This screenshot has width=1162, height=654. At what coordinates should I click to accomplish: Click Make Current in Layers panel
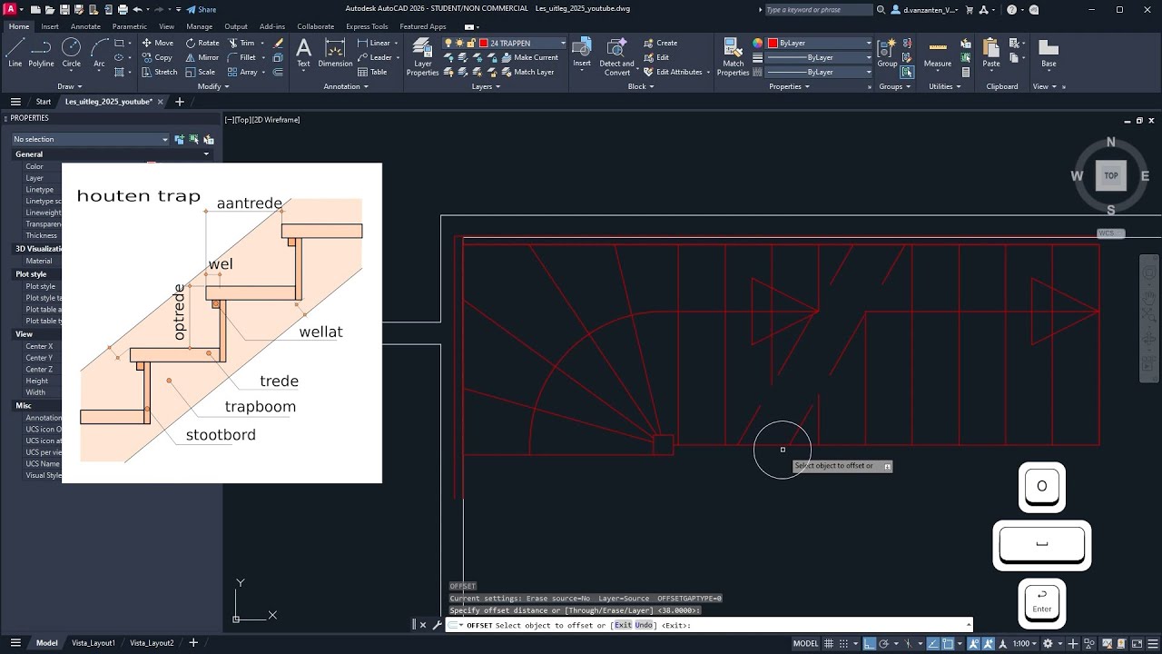(530, 57)
